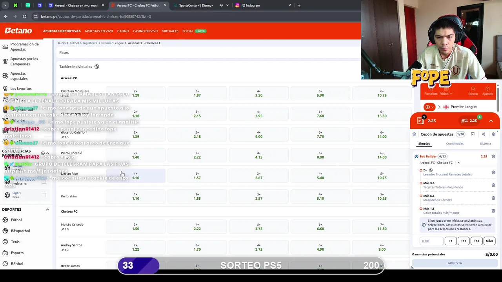The width and height of the screenshot is (502, 282).
Task: Click the browser back arrow
Action: click(5, 16)
